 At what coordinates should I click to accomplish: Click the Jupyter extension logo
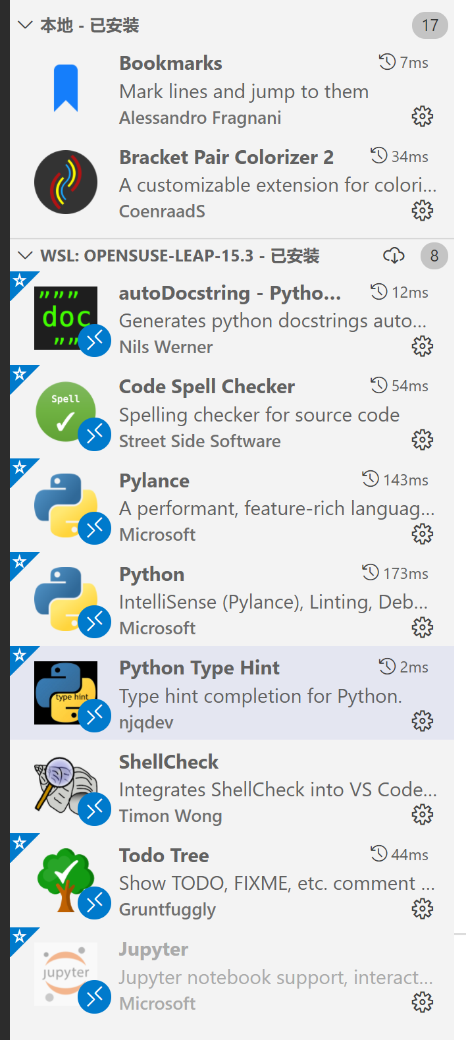[x=65, y=972]
